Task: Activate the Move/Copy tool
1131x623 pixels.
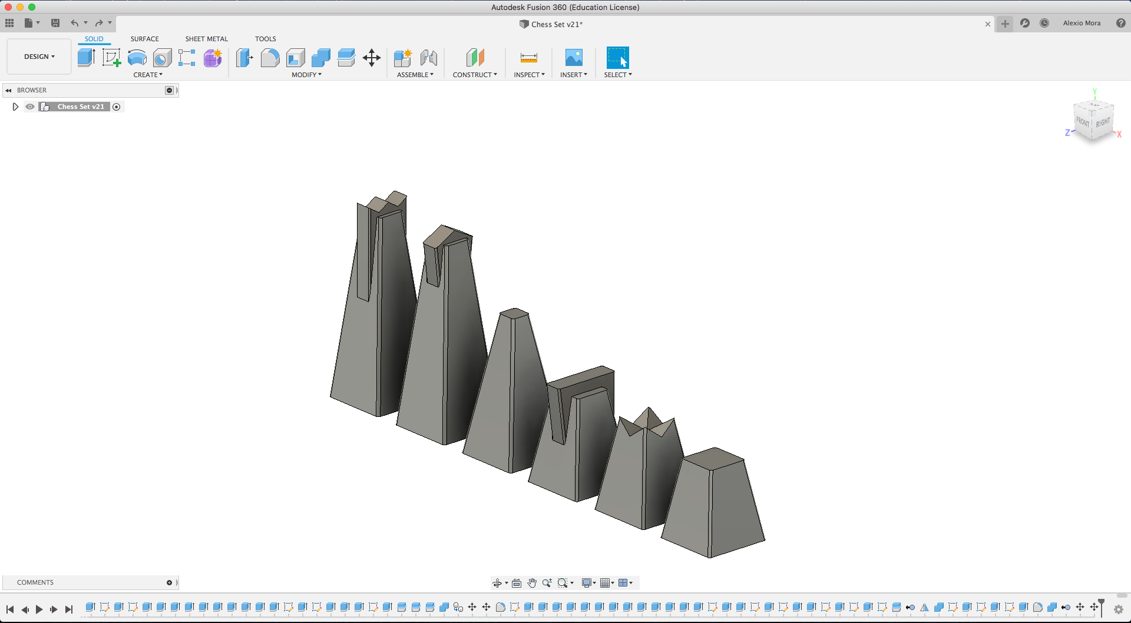Action: coord(372,57)
